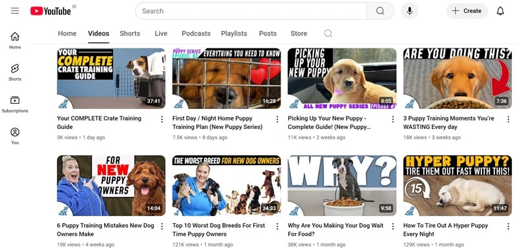Open Top 10 Worst Dog Breeds title link
This screenshot has height=249, width=517.
click(218, 230)
